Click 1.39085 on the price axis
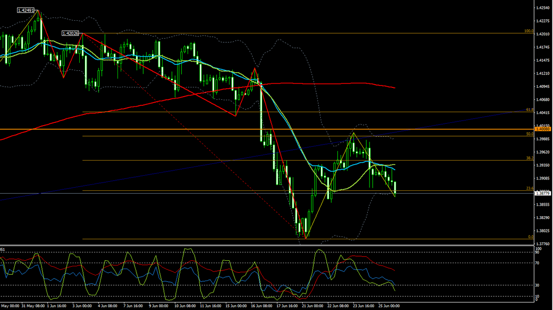The image size is (553, 310). point(543,178)
